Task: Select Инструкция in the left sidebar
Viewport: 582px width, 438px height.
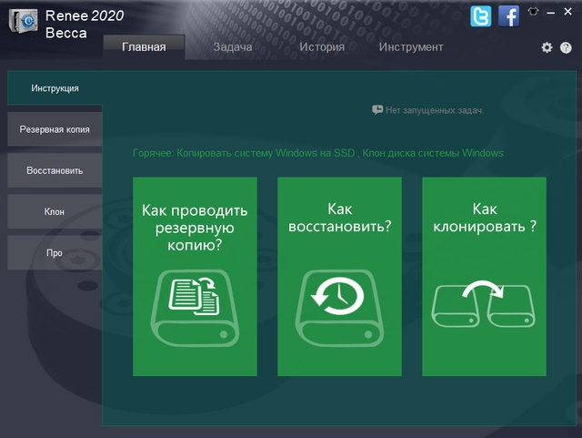Action: [x=55, y=88]
